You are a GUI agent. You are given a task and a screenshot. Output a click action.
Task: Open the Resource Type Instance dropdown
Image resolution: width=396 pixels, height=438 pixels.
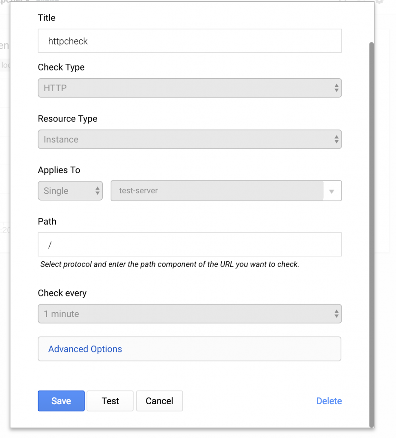pyautogui.click(x=189, y=139)
